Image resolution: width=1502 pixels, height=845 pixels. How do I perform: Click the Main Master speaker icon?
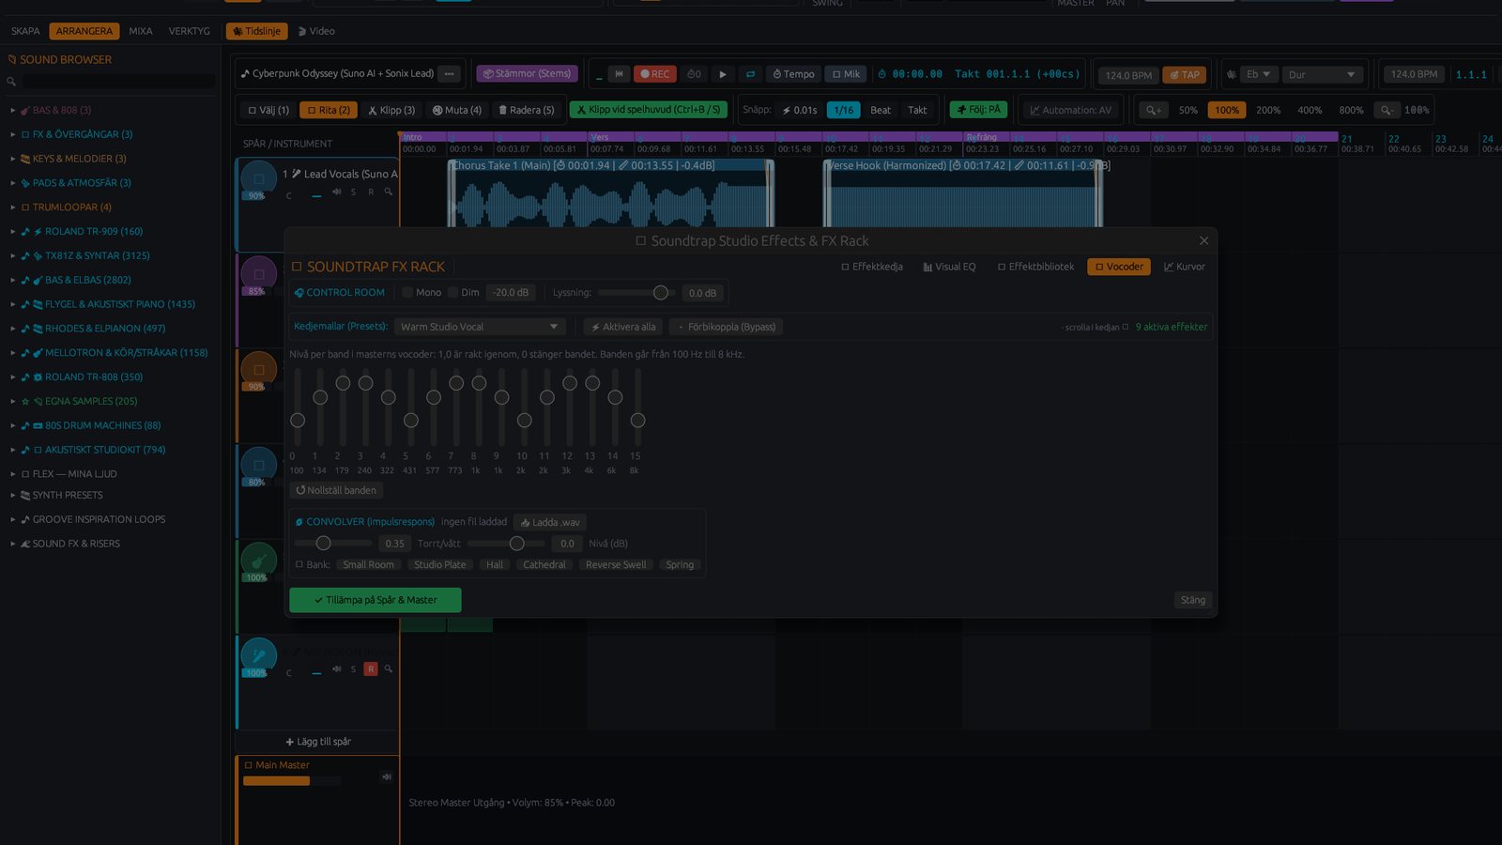coord(386,777)
